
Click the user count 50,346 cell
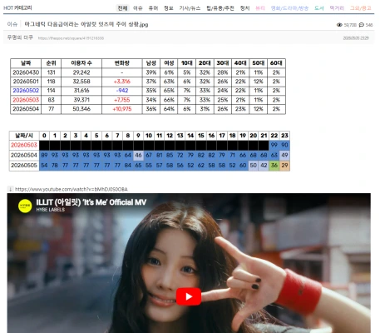click(x=81, y=109)
